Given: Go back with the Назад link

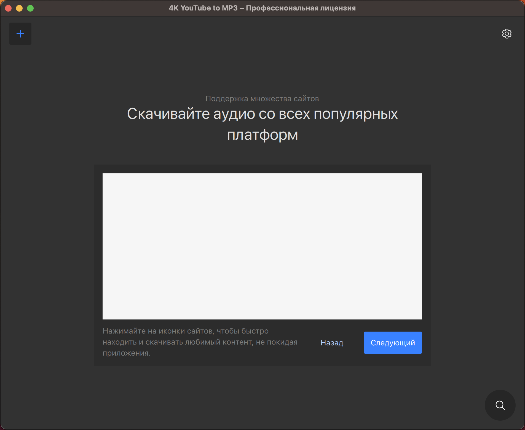Looking at the screenshot, I should tap(332, 343).
